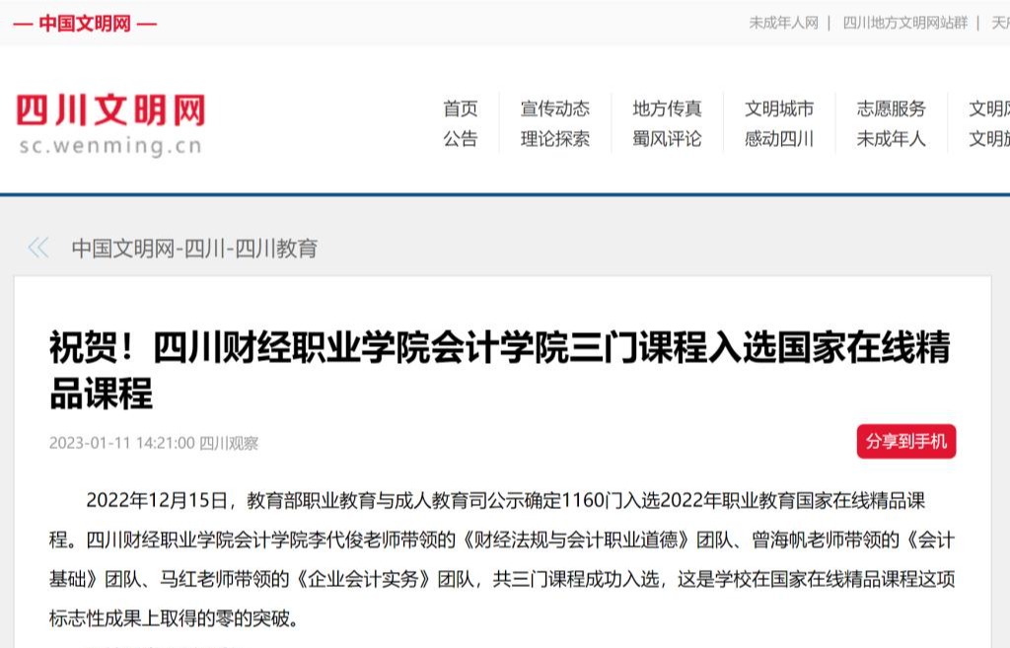
Task: Go to 地方传真 page
Action: 668,108
